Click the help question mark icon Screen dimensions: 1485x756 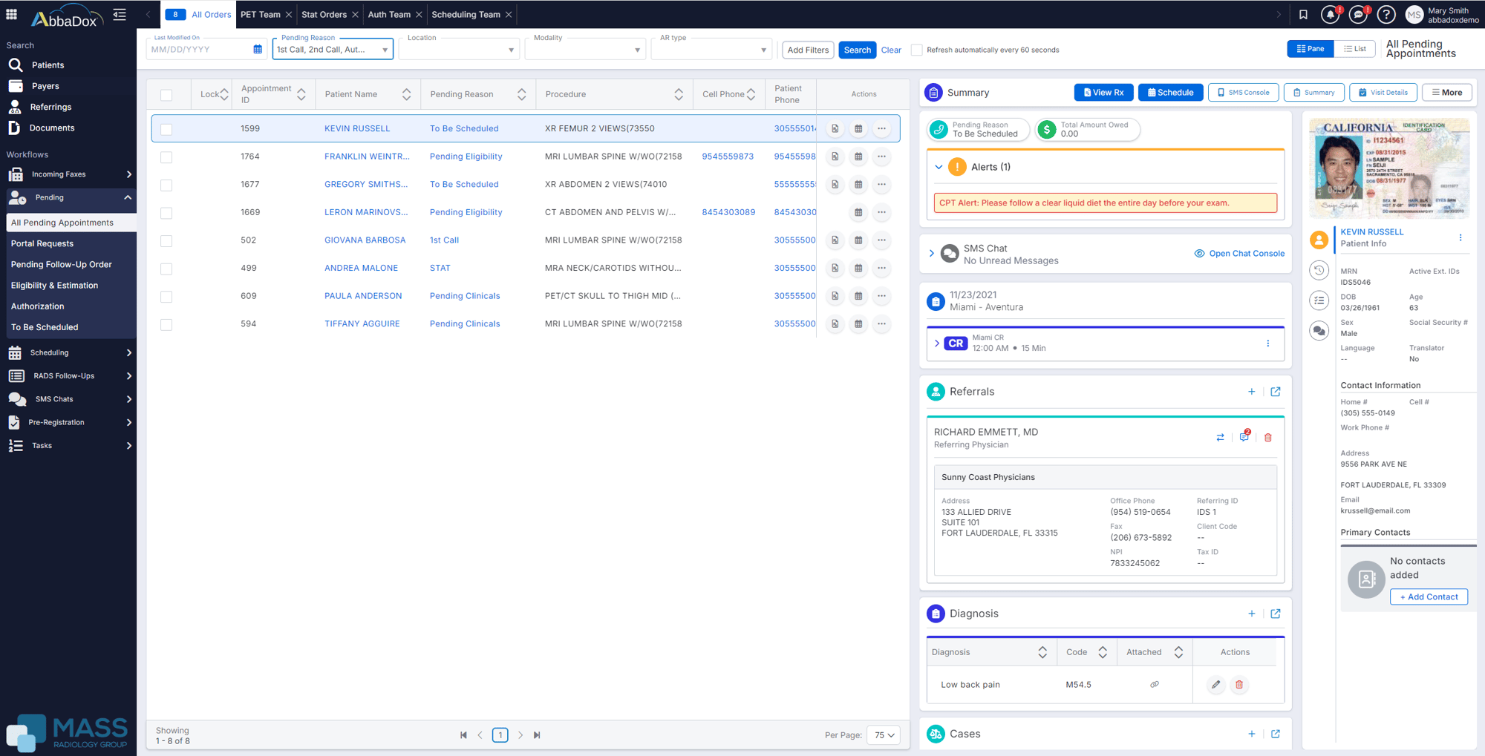pos(1386,13)
